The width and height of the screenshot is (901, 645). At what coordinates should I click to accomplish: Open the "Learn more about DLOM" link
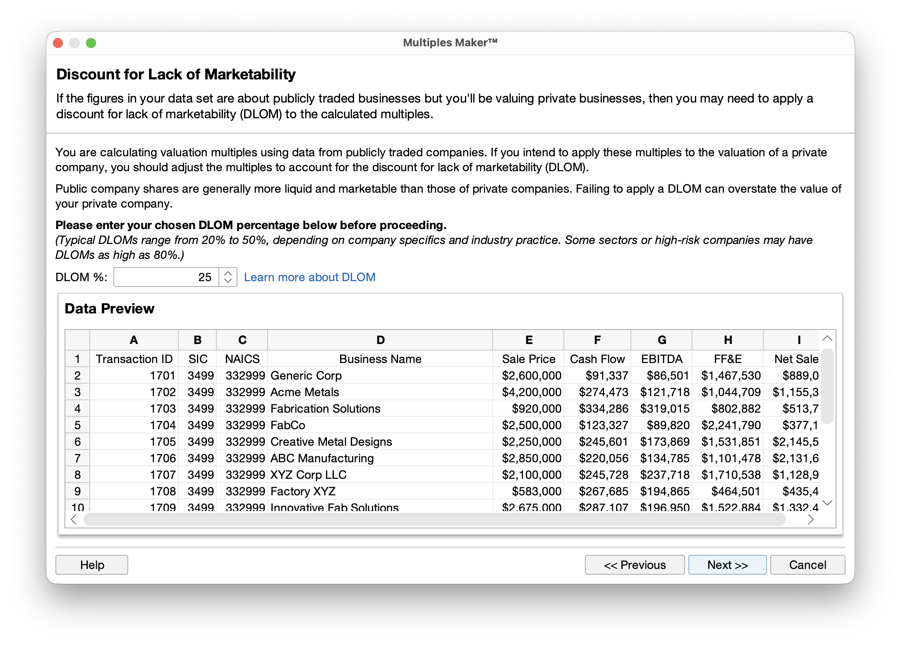tap(310, 277)
